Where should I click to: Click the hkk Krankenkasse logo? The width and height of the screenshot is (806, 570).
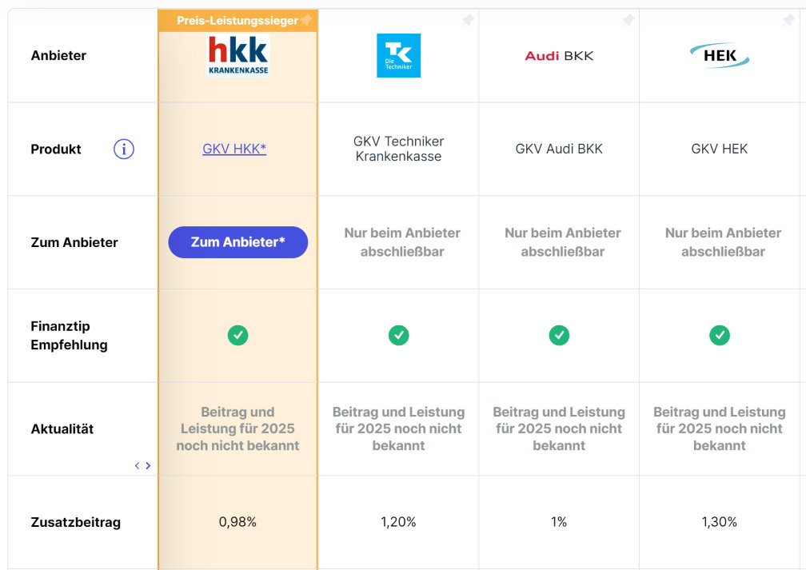238,55
